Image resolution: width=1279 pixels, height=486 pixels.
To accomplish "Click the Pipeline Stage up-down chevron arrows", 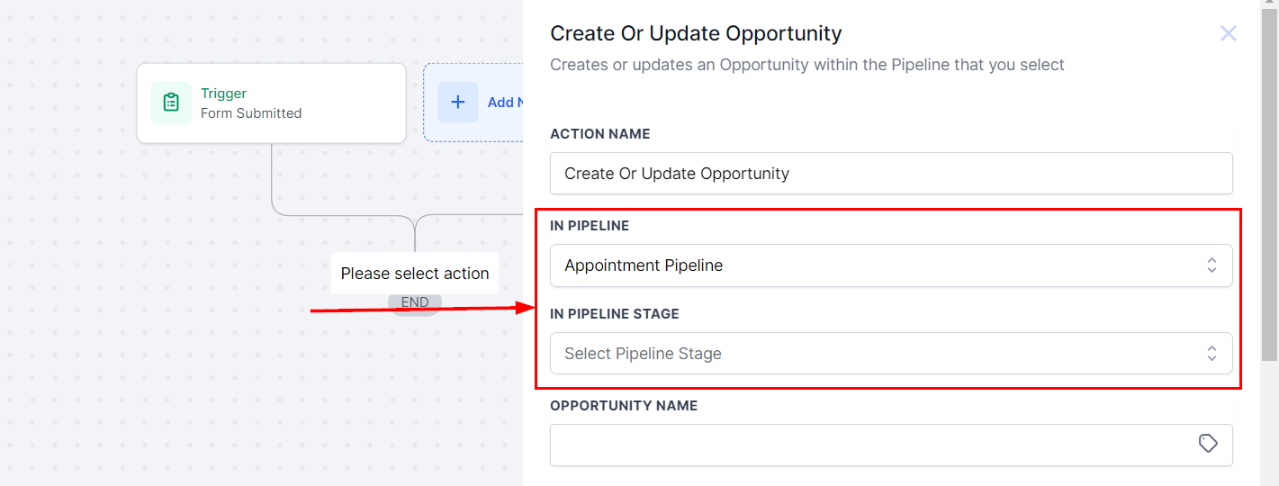I will tap(1211, 354).
